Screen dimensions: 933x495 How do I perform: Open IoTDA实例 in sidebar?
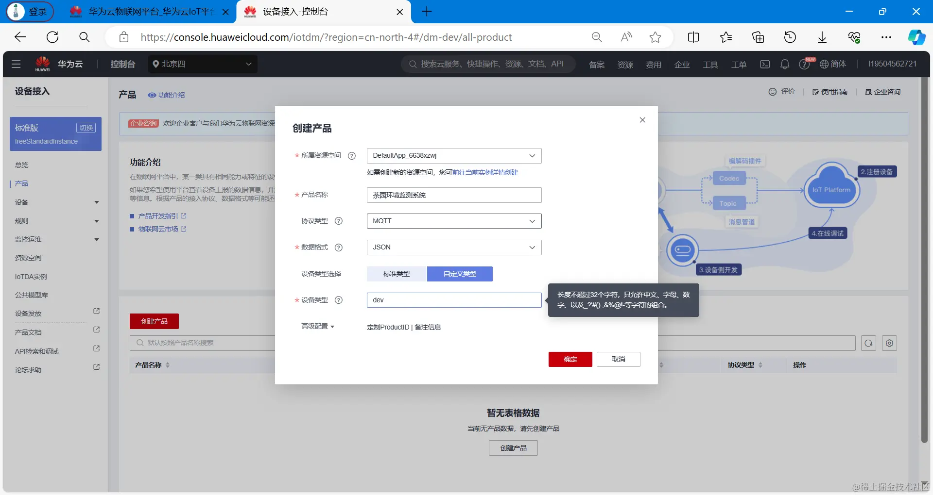(31, 277)
